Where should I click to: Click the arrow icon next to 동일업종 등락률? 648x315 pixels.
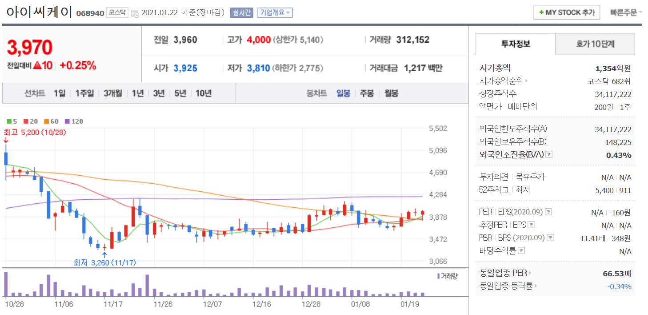coord(535,286)
